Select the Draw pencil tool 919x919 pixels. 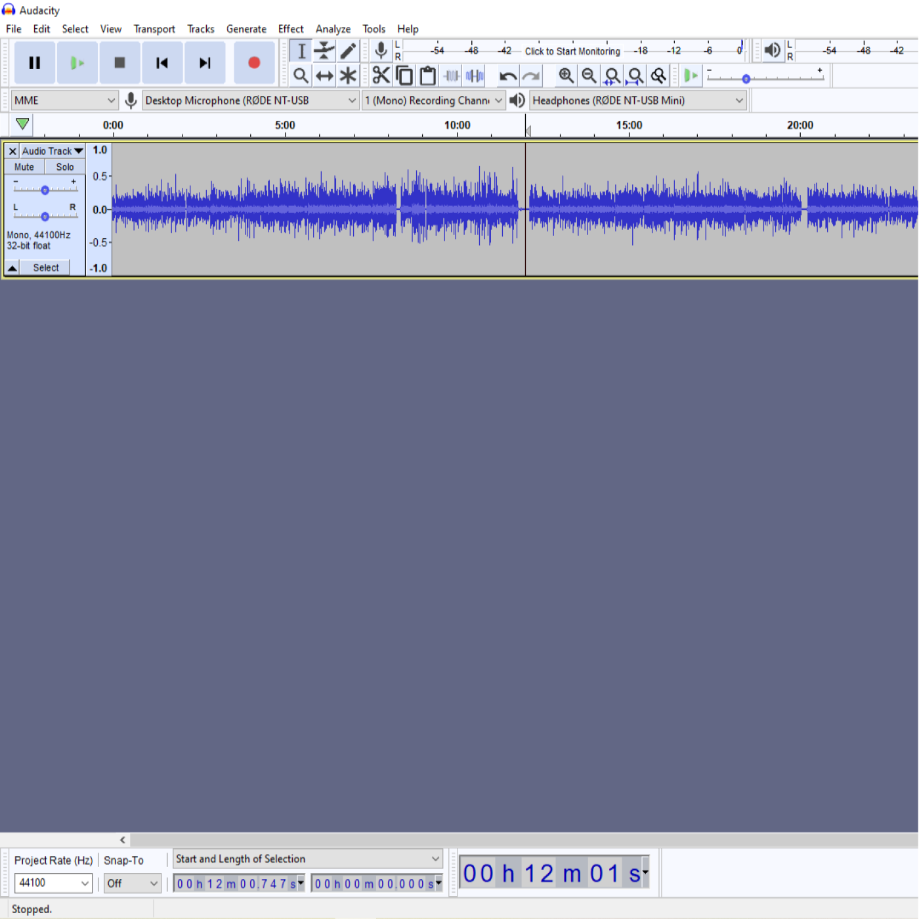348,51
